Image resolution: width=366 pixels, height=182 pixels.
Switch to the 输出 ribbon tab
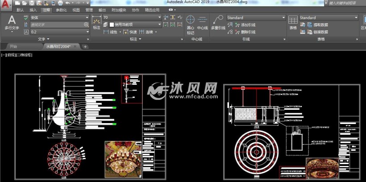(102, 10)
